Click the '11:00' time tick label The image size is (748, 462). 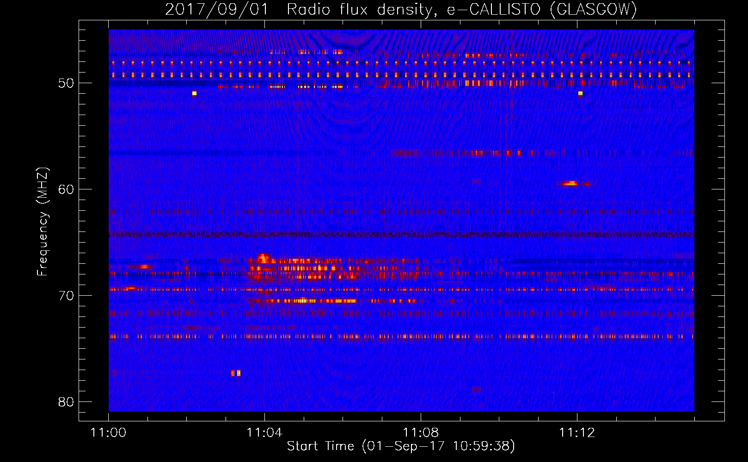(x=108, y=433)
